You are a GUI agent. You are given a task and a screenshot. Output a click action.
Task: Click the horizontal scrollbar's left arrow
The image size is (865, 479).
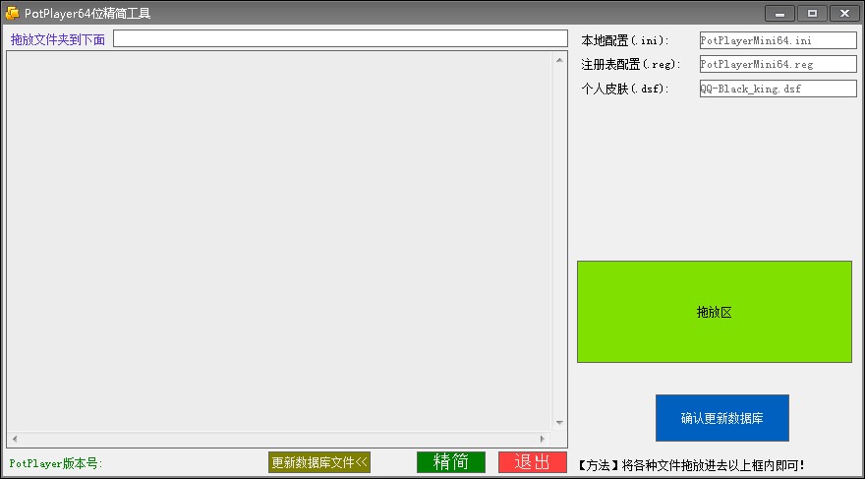tap(15, 438)
